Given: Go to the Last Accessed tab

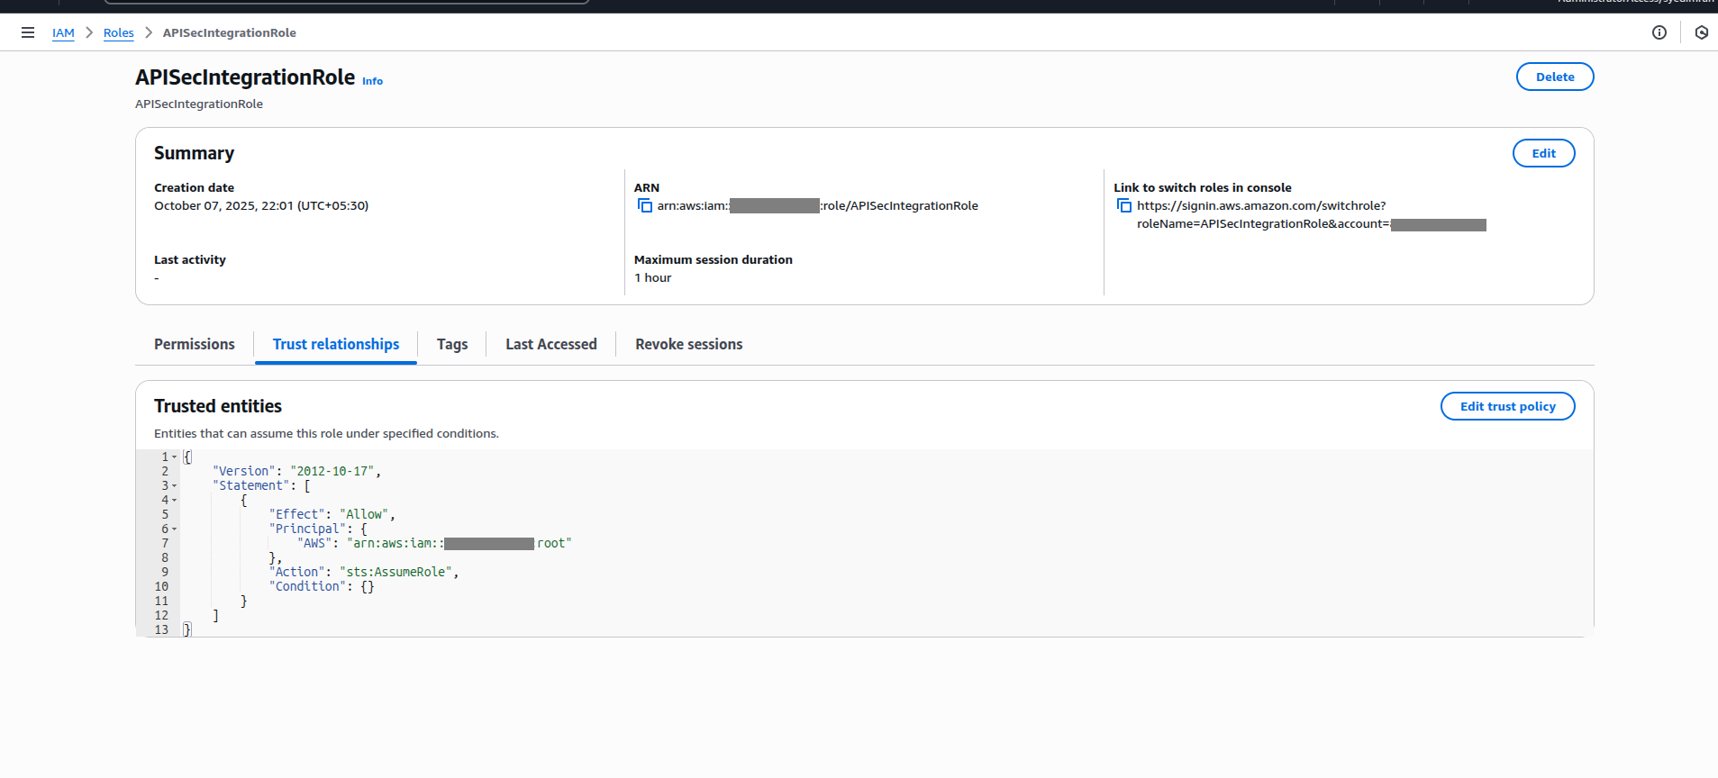Looking at the screenshot, I should click(x=550, y=344).
